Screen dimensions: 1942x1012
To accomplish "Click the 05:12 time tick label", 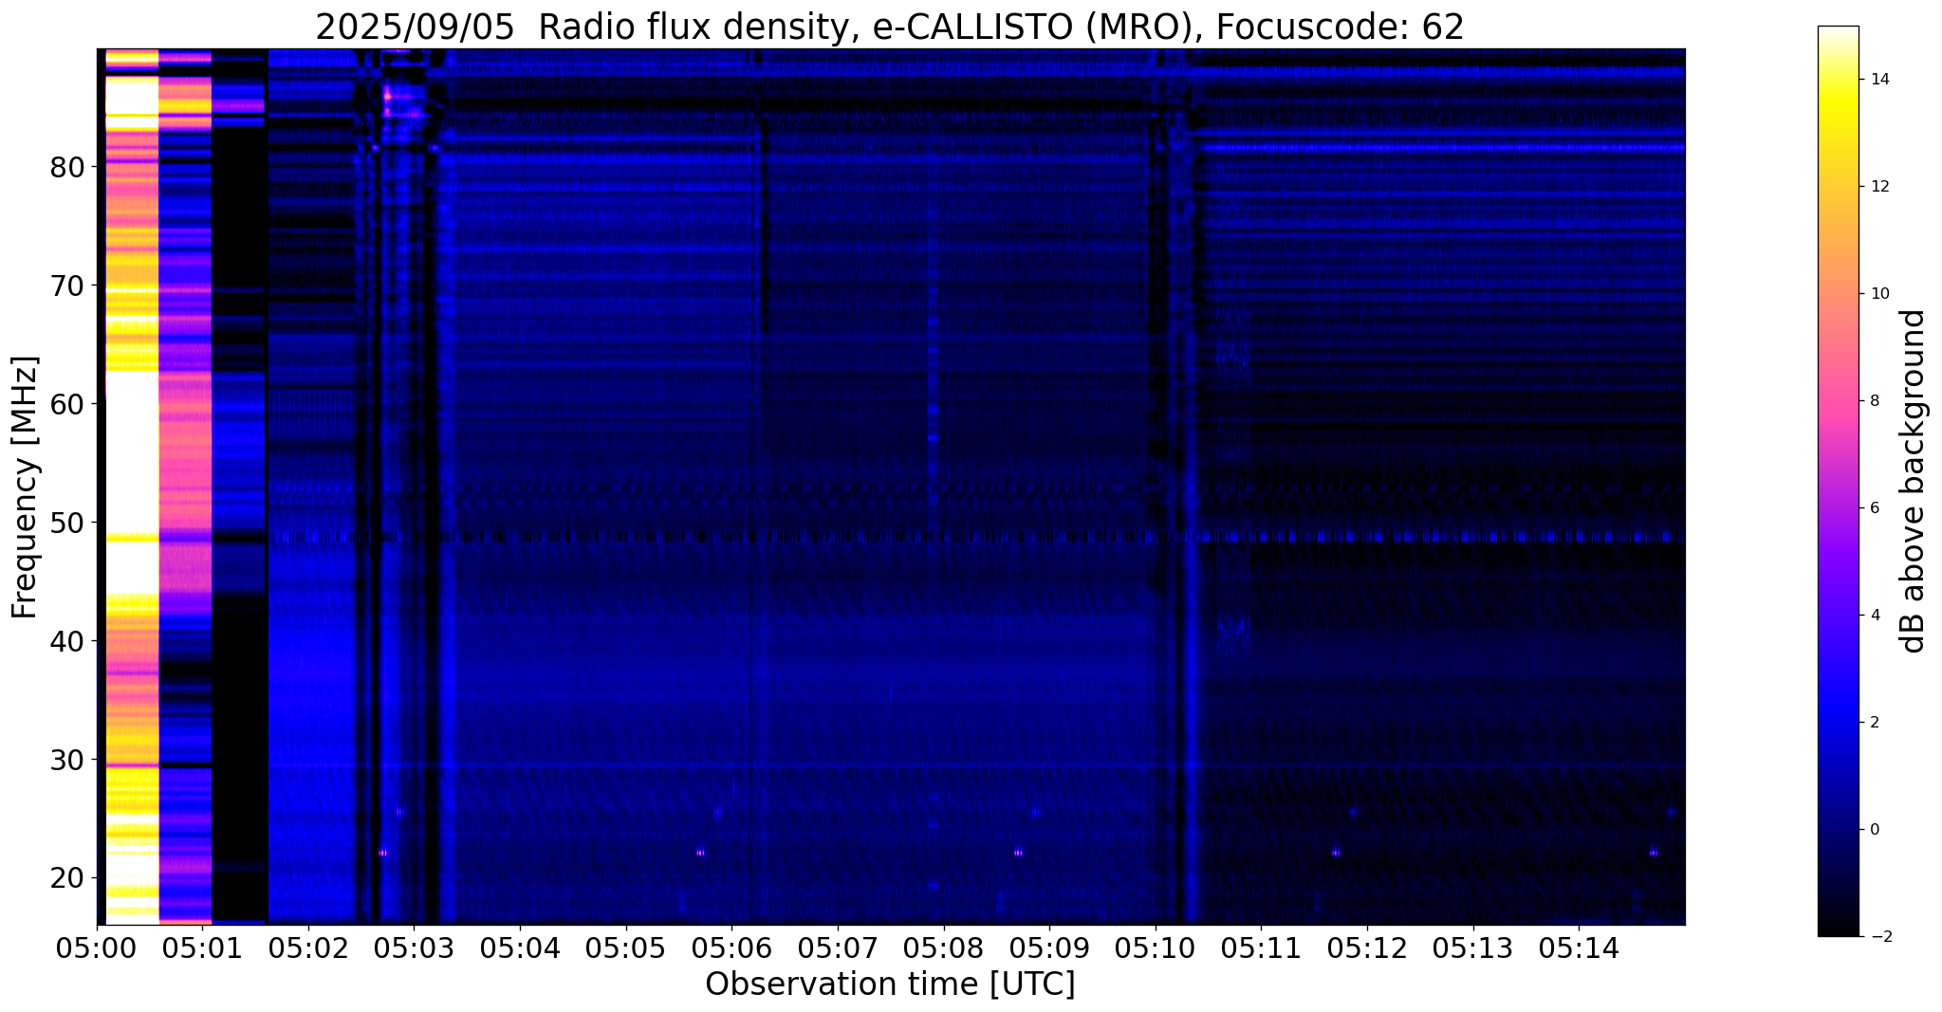I will (x=1367, y=948).
